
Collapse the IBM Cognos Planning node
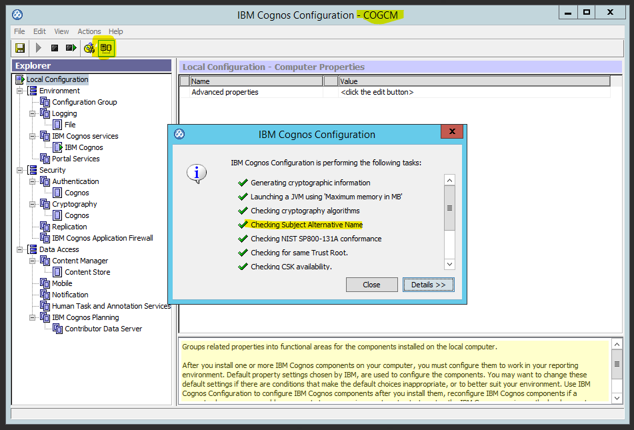pyautogui.click(x=33, y=317)
